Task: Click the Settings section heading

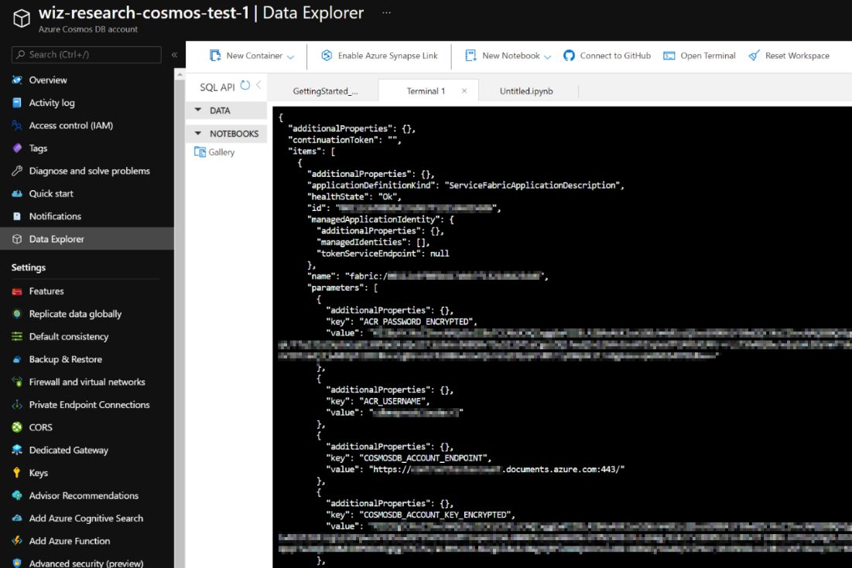Action: click(29, 267)
